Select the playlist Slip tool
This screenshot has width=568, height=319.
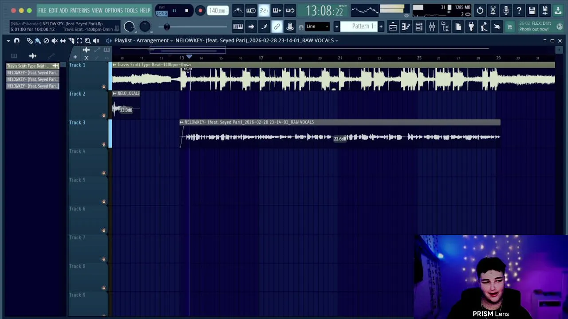[63, 41]
